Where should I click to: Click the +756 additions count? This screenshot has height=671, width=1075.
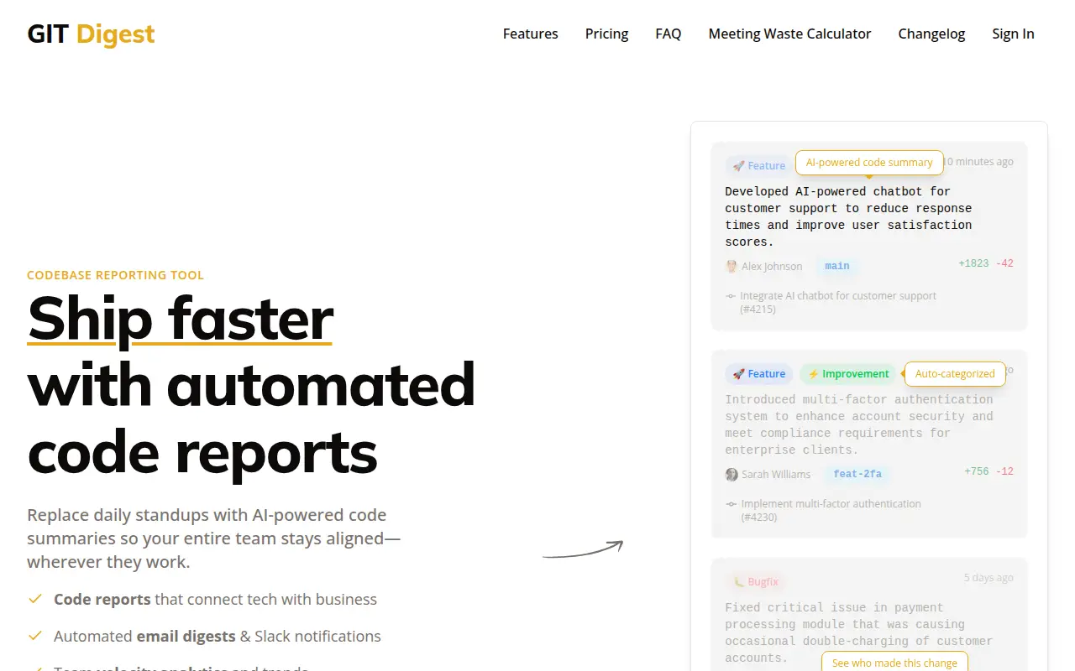click(x=977, y=471)
